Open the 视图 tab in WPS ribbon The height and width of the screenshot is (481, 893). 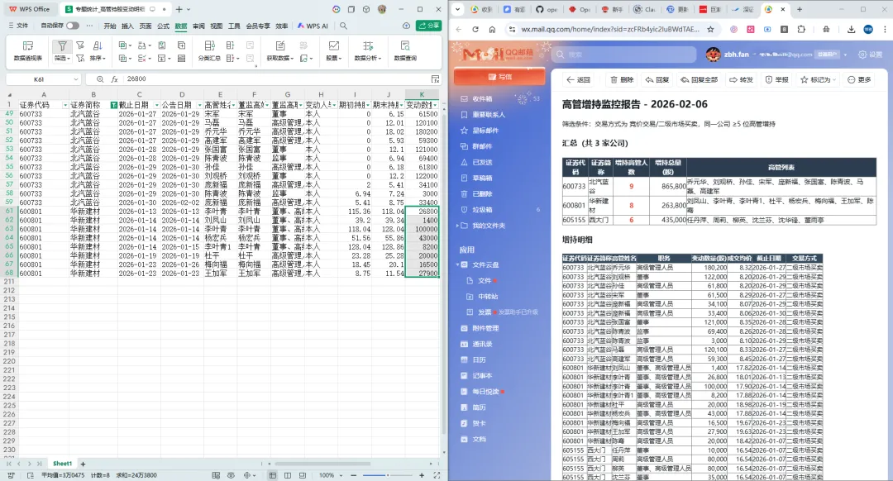(217, 26)
